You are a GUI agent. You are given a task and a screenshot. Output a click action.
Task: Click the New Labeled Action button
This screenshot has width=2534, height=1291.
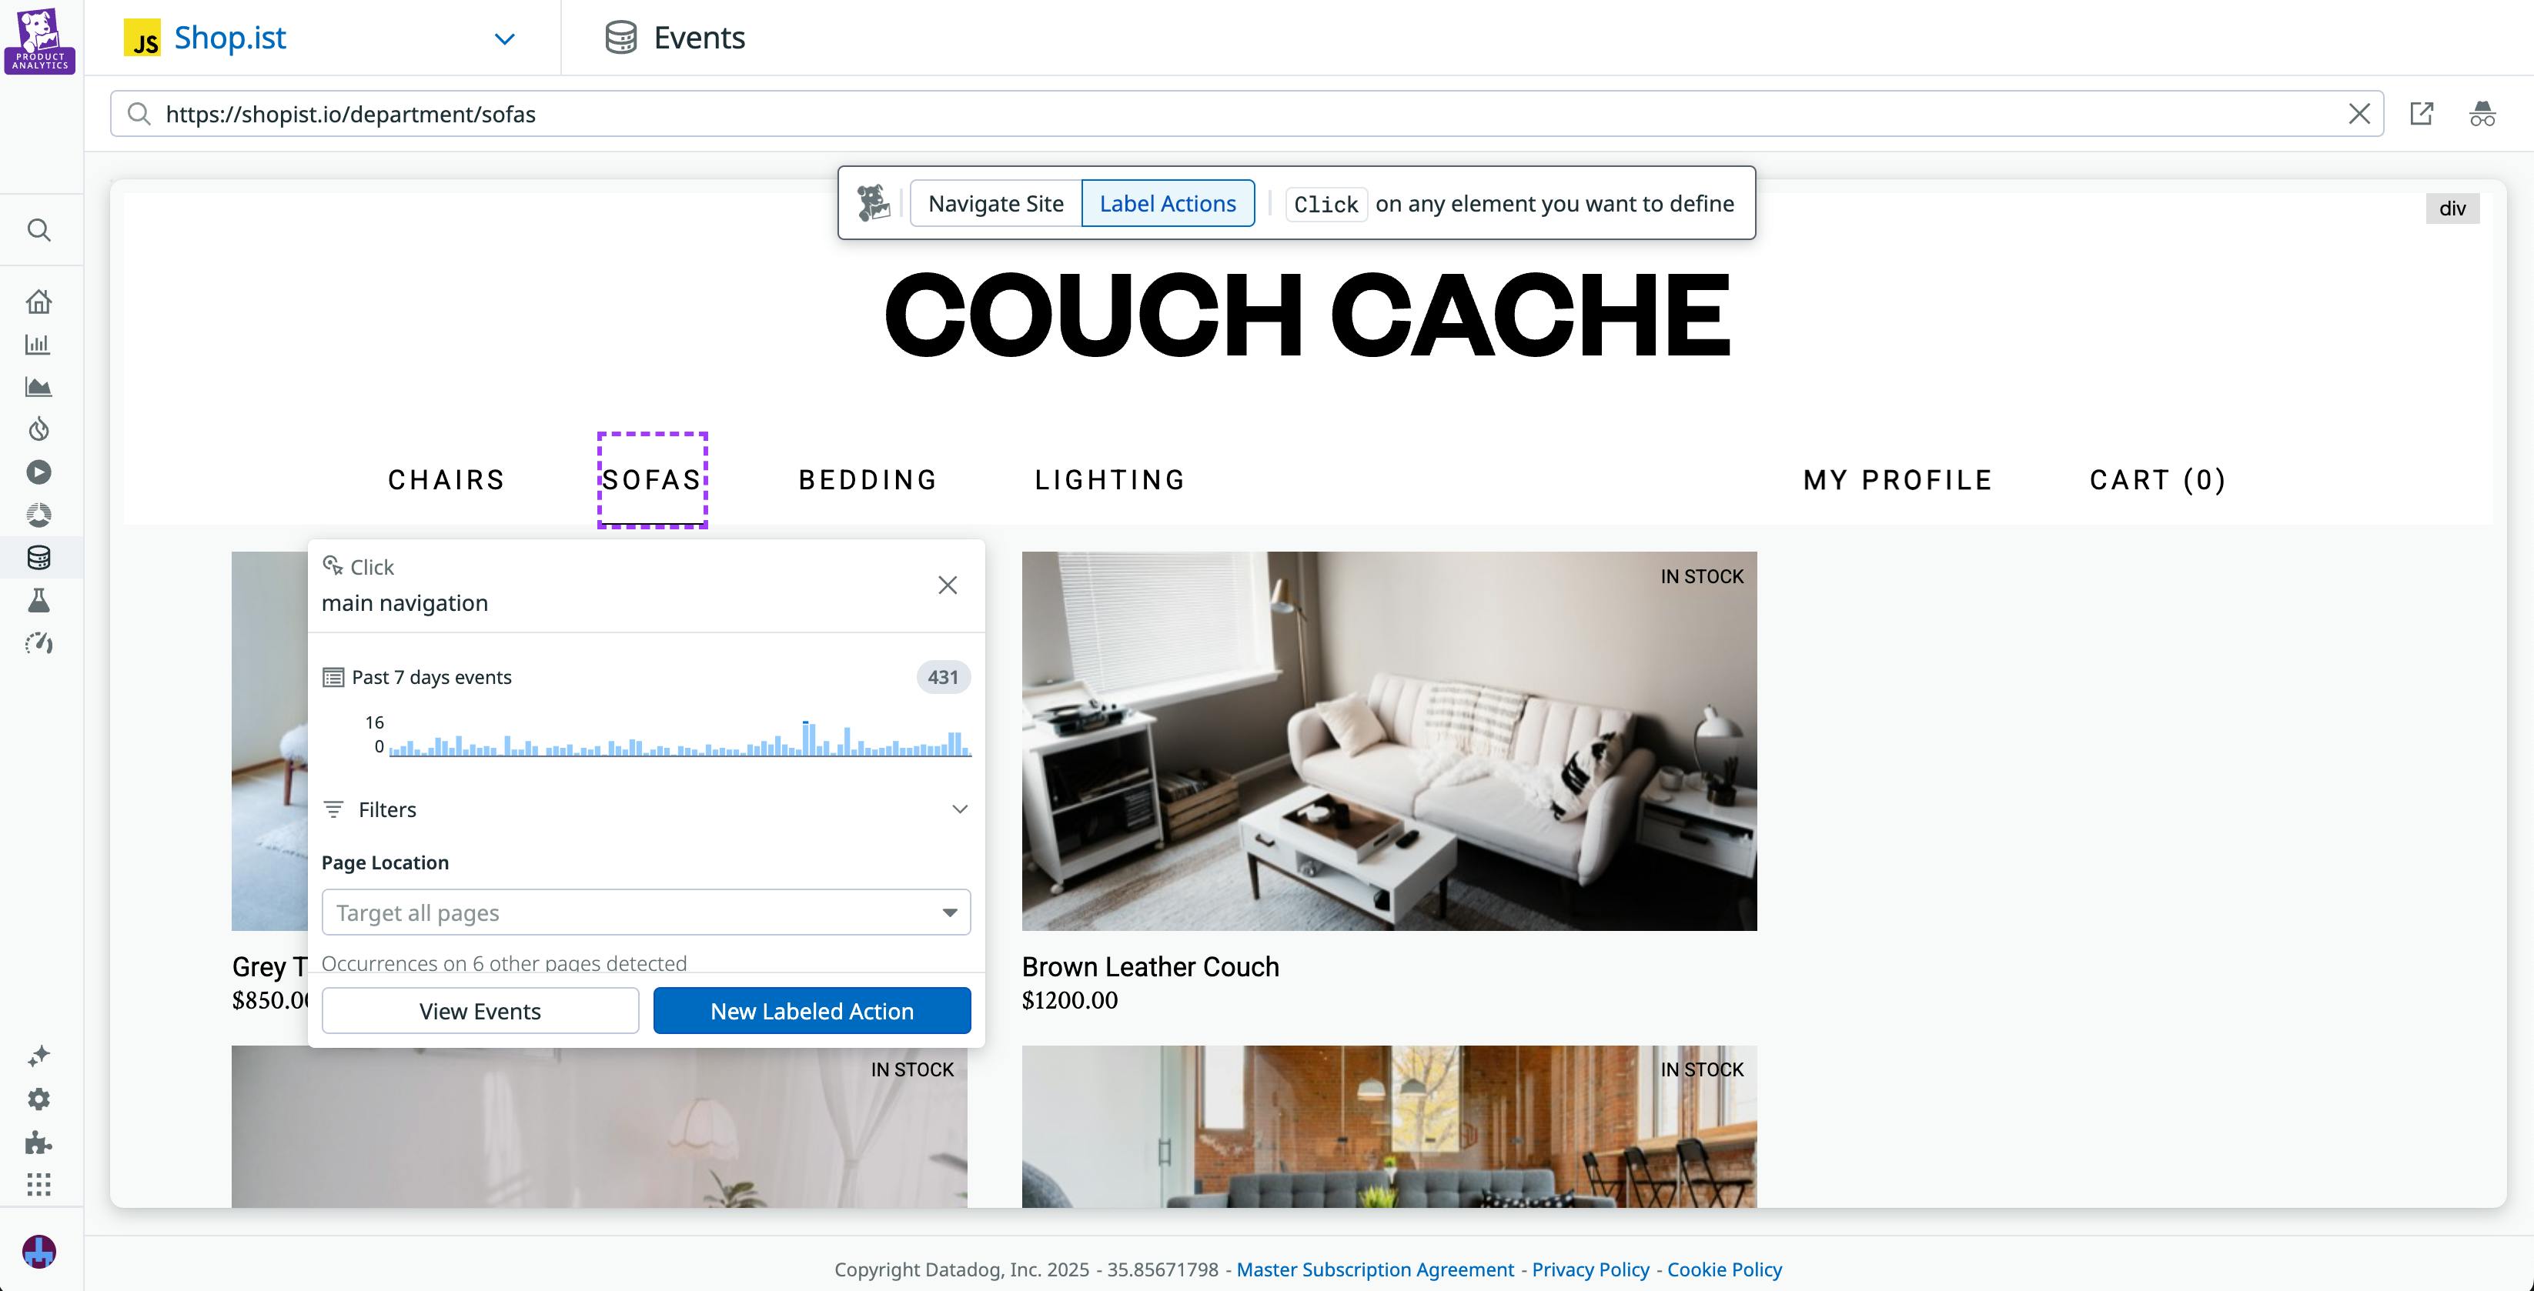pos(811,1009)
